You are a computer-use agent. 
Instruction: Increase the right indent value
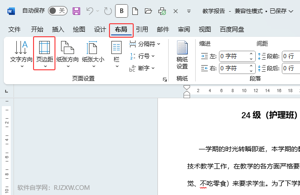[251, 66]
